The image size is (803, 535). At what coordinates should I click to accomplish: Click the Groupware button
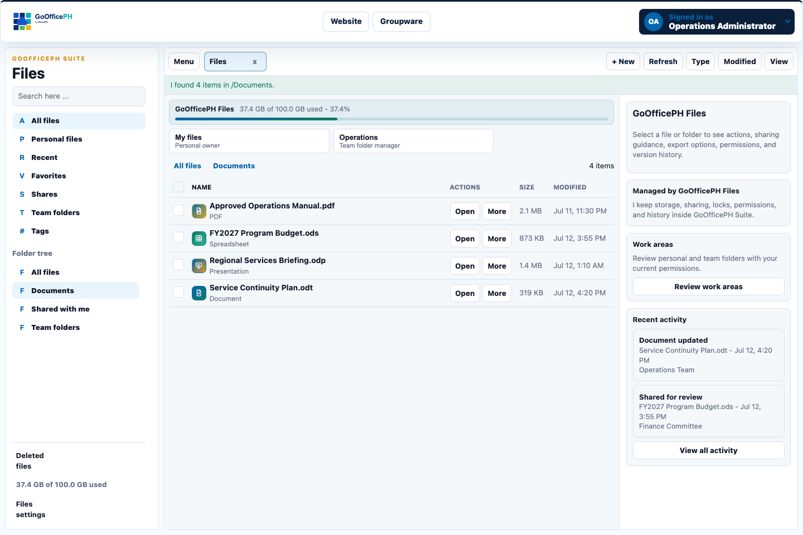[x=401, y=22]
